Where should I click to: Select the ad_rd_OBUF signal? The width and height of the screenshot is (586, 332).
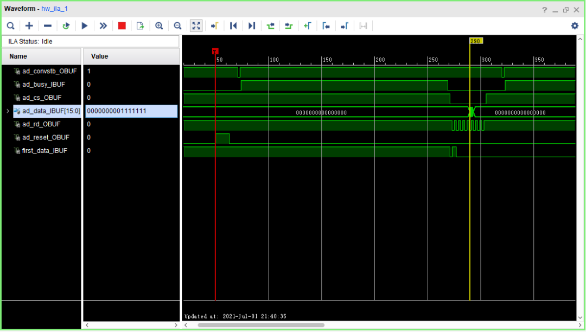click(x=41, y=124)
